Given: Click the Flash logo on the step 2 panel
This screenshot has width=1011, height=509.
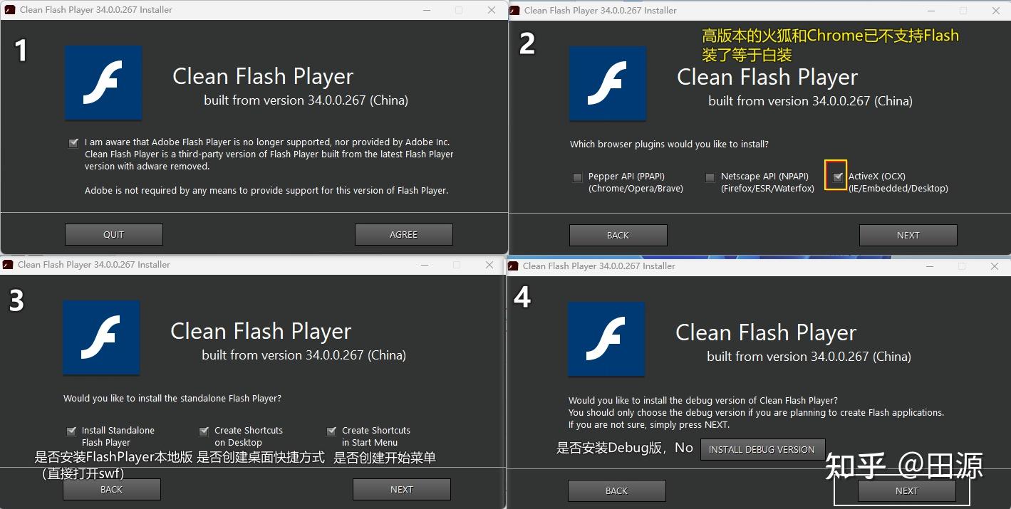Looking at the screenshot, I should [x=607, y=83].
